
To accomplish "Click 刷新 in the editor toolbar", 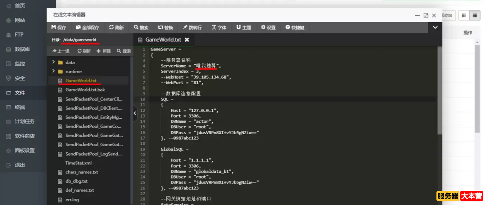I will [116, 27].
